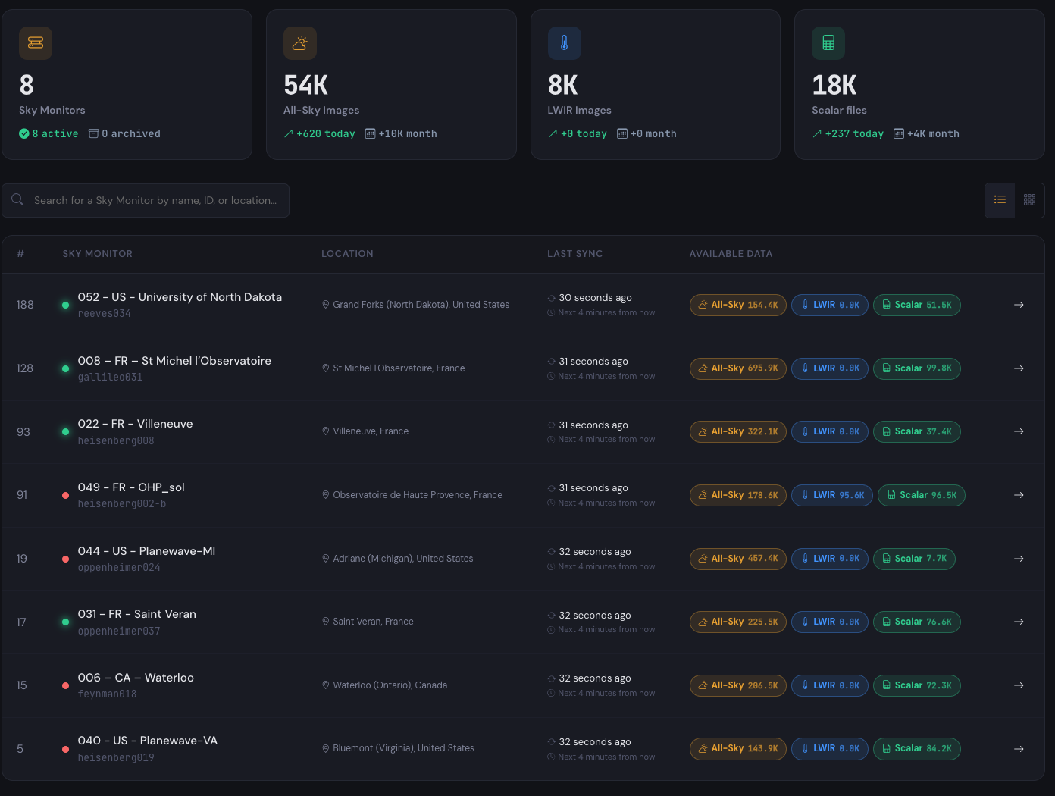Viewport: 1055px width, 796px height.
Task: Click the location pin for Grand Forks
Action: point(326,305)
